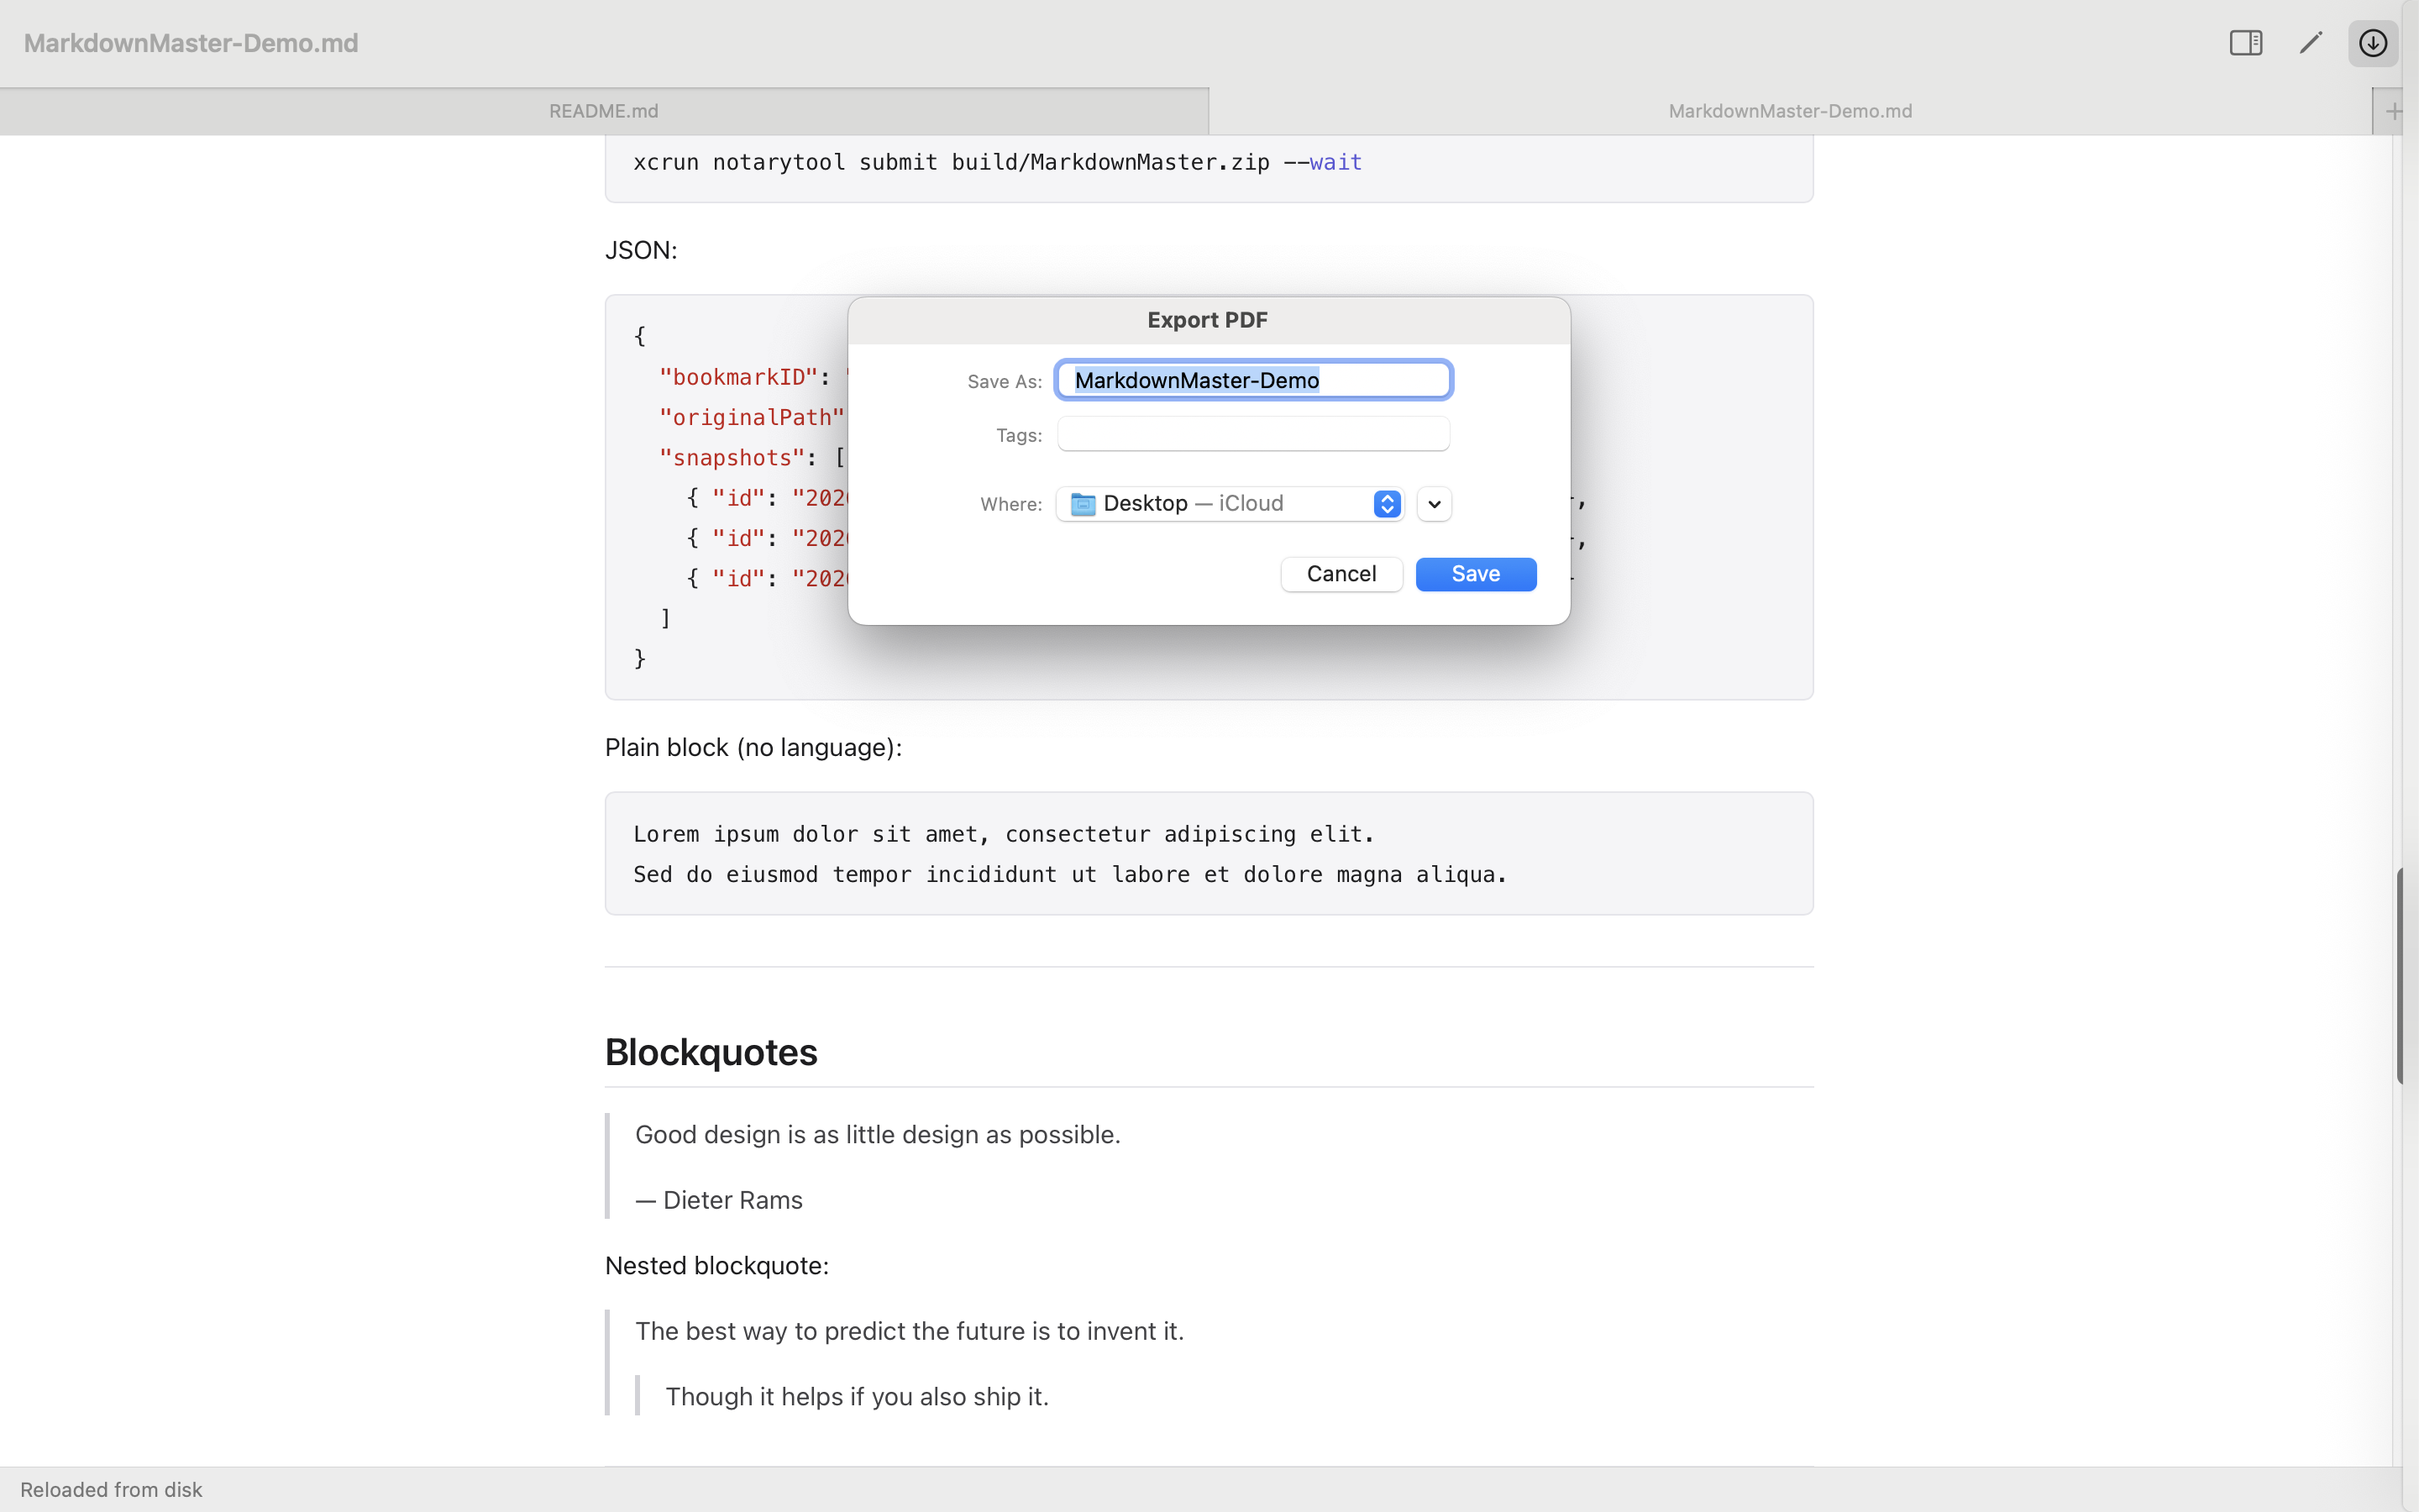Open the Where location dropdown
2419x1512 pixels.
point(1230,504)
